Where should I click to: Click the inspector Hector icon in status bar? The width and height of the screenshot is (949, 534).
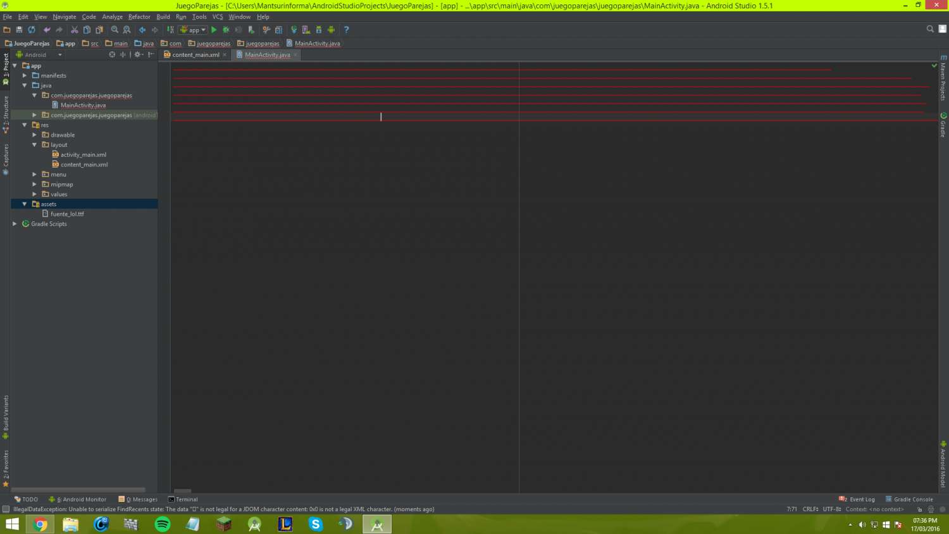(931, 509)
